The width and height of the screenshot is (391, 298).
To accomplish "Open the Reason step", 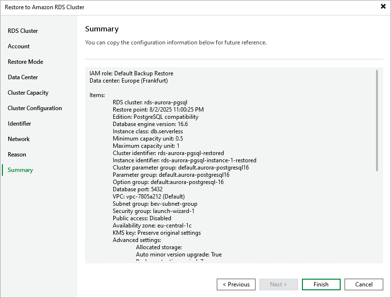I will (x=17, y=155).
